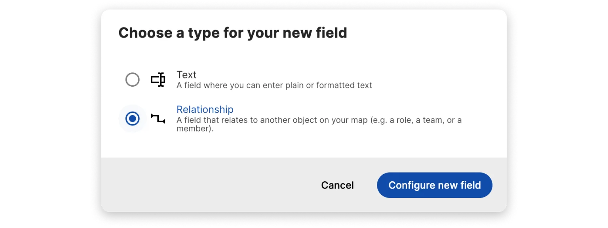608x228 pixels.
Task: Click the grey footer bar left of Cancel
Action: point(206,185)
